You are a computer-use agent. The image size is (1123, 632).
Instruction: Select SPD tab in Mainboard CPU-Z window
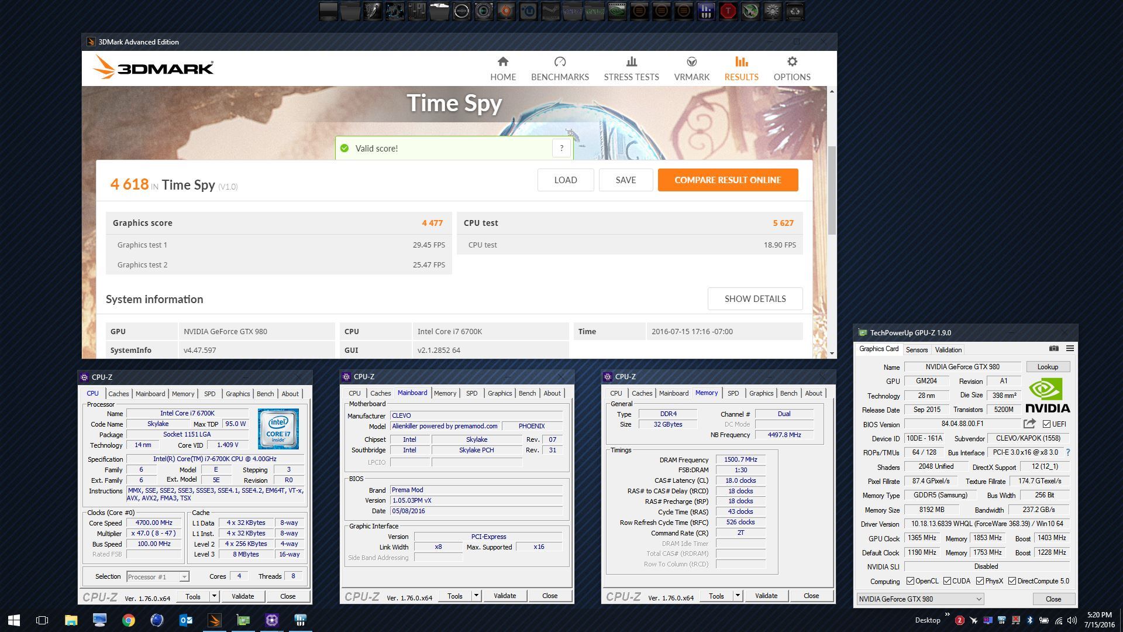coord(471,393)
